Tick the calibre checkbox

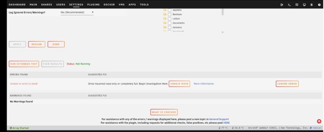point(169,19)
